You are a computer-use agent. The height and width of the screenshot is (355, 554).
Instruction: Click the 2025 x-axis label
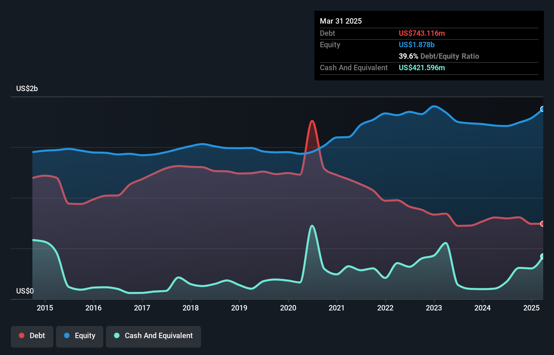531,308
